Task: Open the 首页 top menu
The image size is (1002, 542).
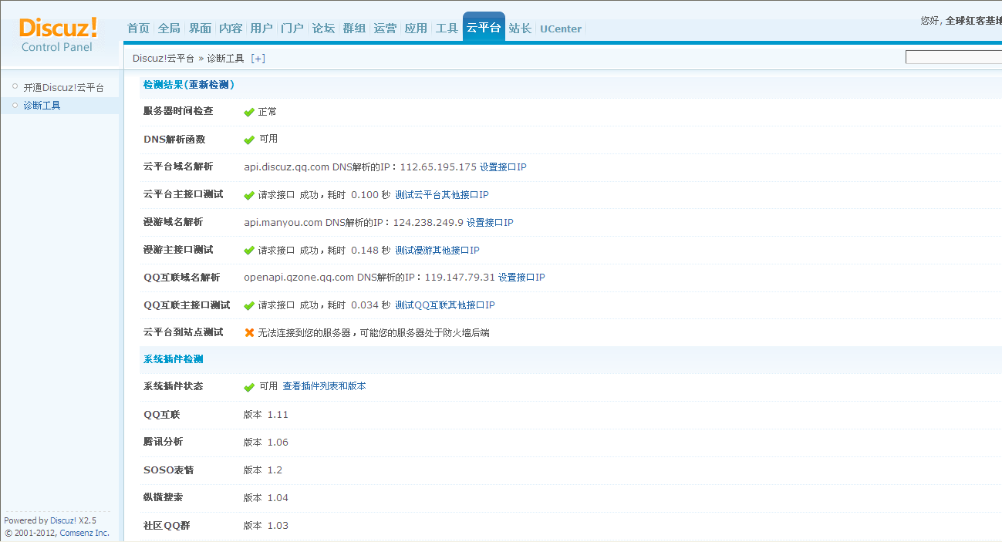Action: pyautogui.click(x=139, y=29)
